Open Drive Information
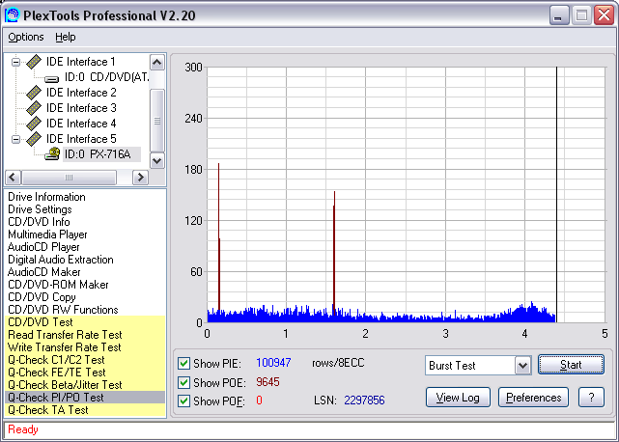 click(46, 197)
